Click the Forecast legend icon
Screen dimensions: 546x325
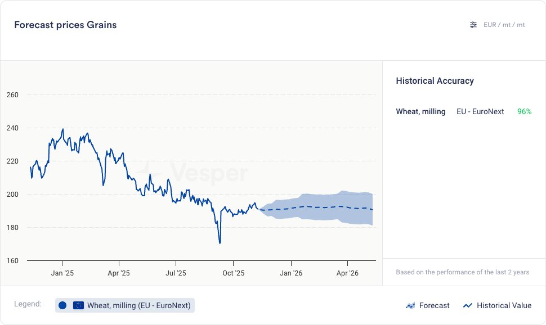410,305
